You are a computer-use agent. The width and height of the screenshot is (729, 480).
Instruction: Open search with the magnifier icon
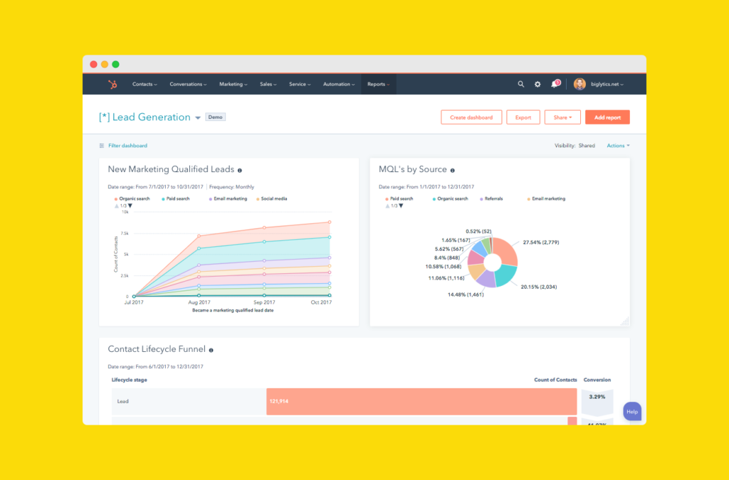pos(521,84)
